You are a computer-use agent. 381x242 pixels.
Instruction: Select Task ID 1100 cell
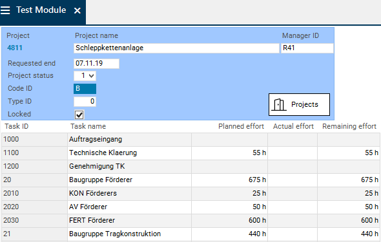point(34,153)
